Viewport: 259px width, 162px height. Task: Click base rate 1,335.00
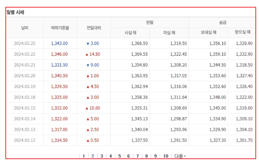(x=59, y=97)
